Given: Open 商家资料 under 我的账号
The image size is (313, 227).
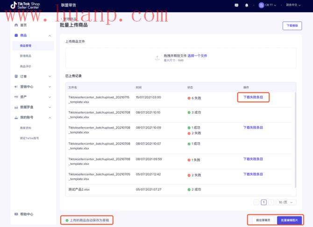Looking at the screenshot, I should 26,128.
